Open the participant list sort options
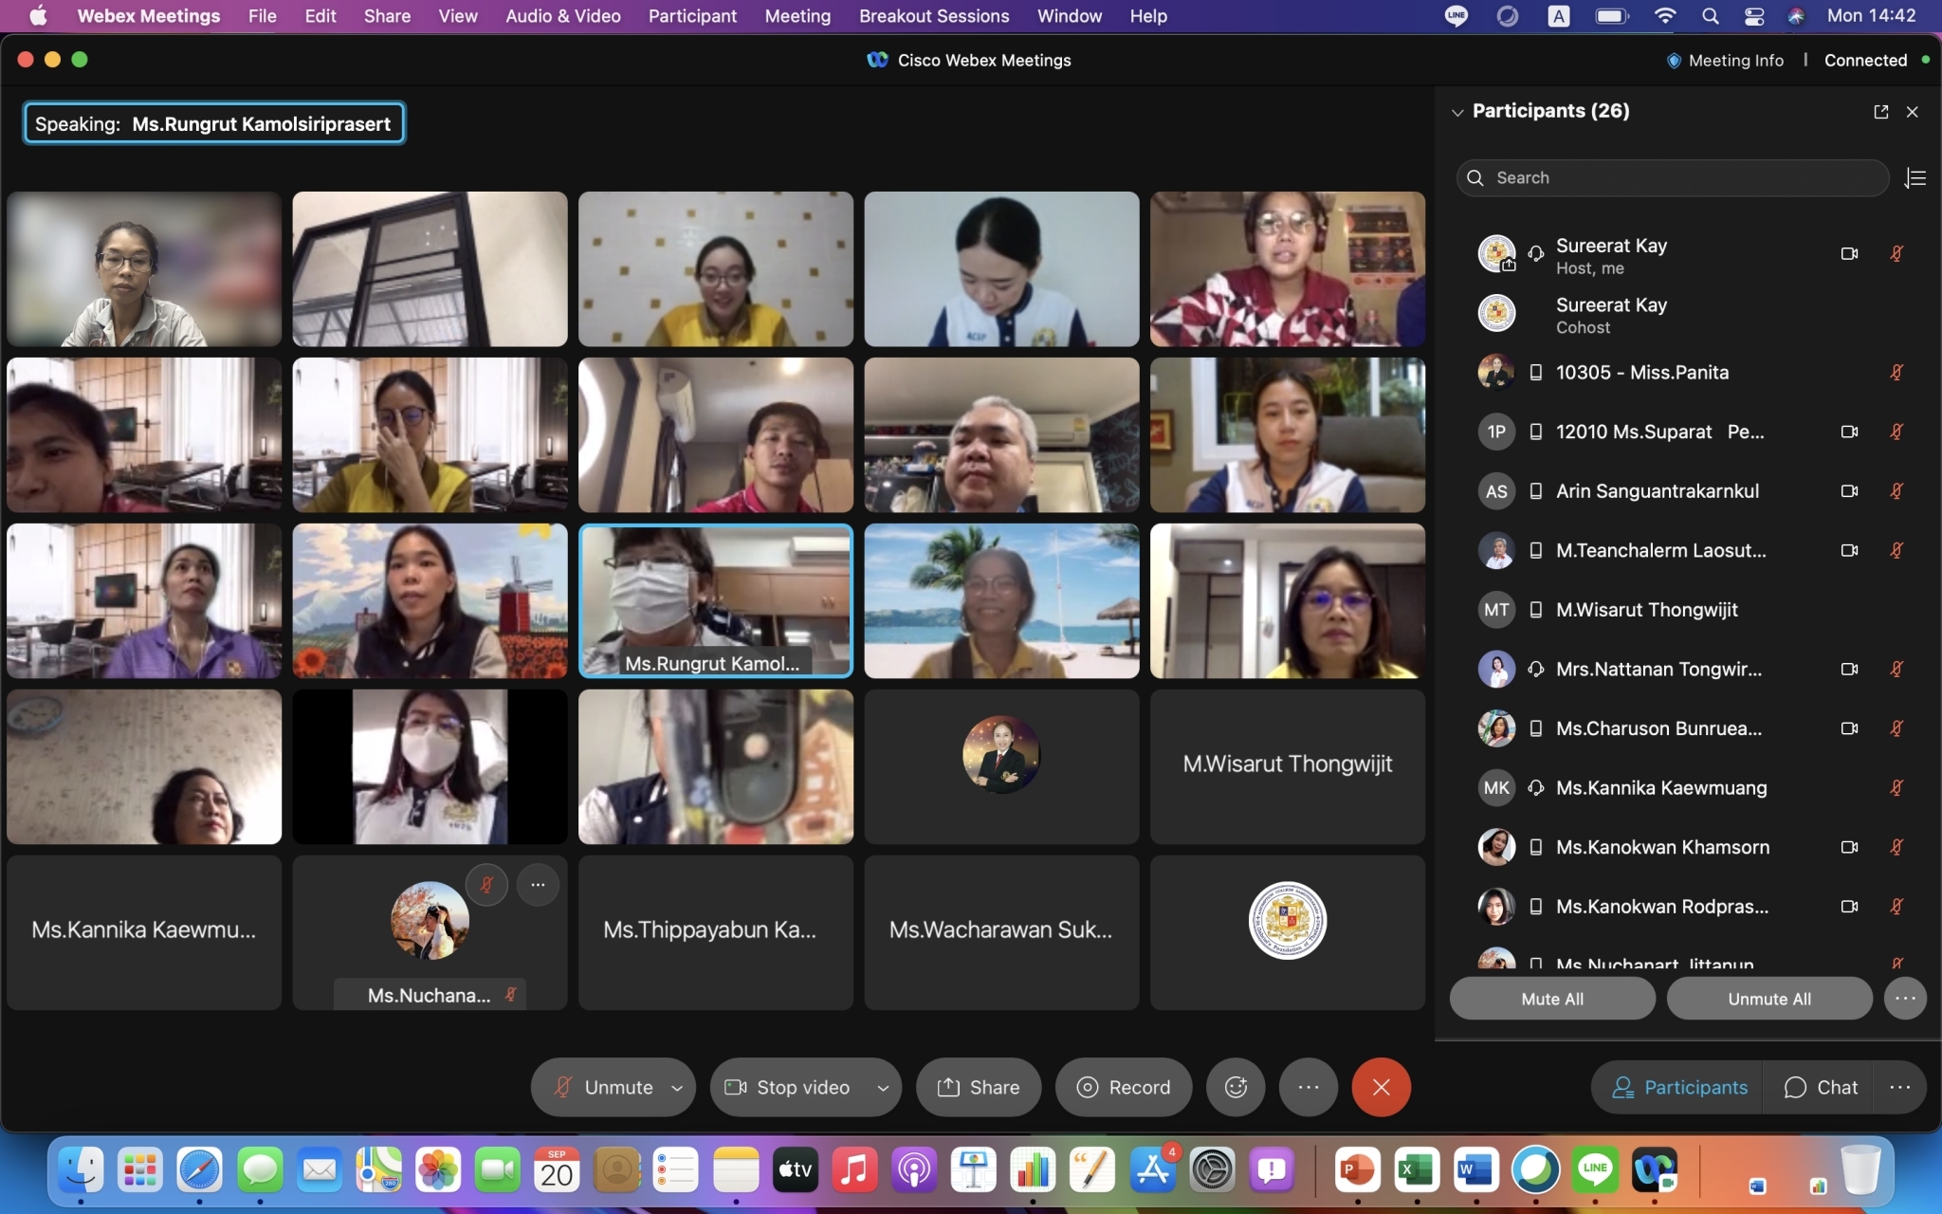The height and width of the screenshot is (1214, 1942). pos(1915,178)
